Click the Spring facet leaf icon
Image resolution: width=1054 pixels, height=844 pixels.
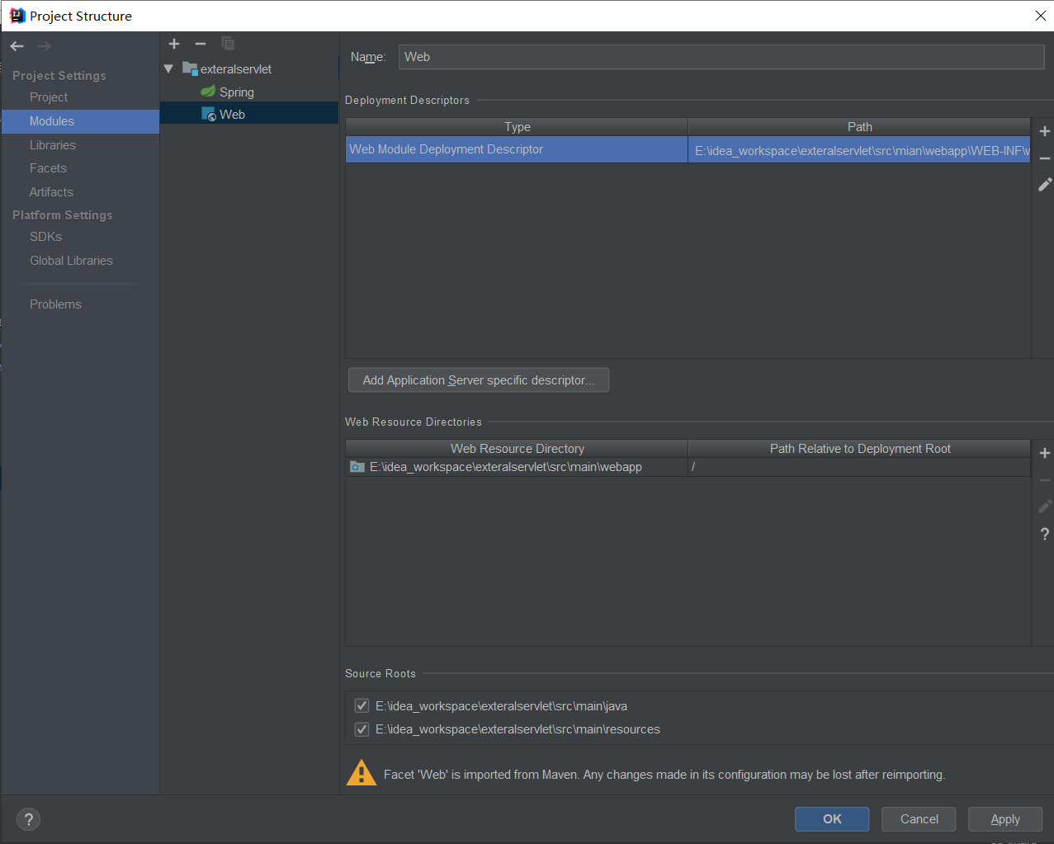pos(208,92)
